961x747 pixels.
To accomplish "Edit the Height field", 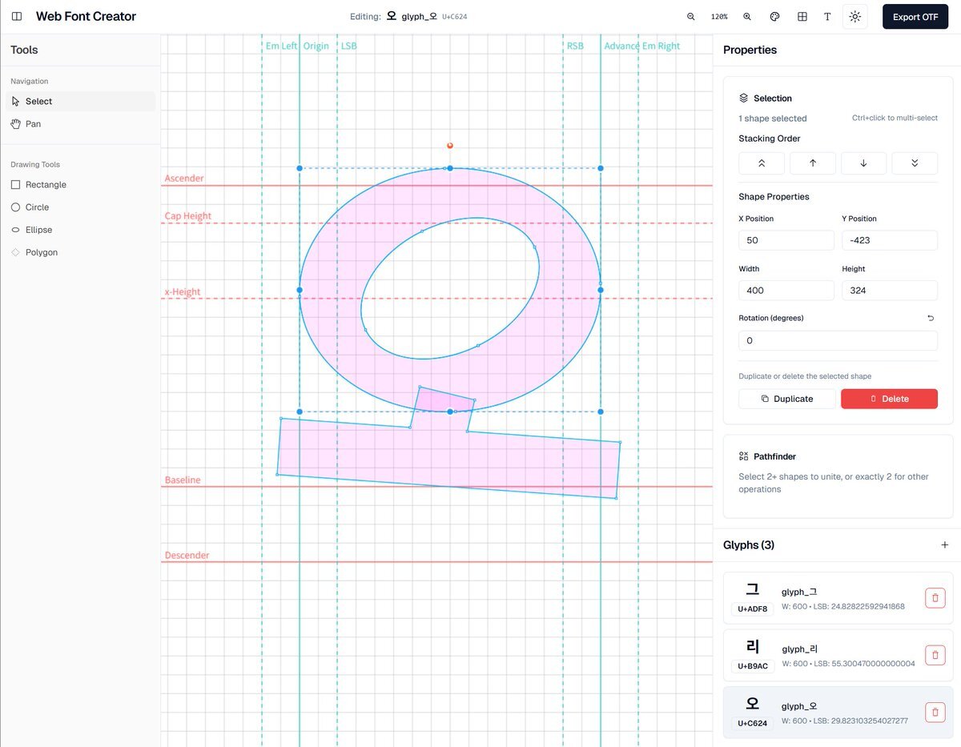I will pos(890,291).
